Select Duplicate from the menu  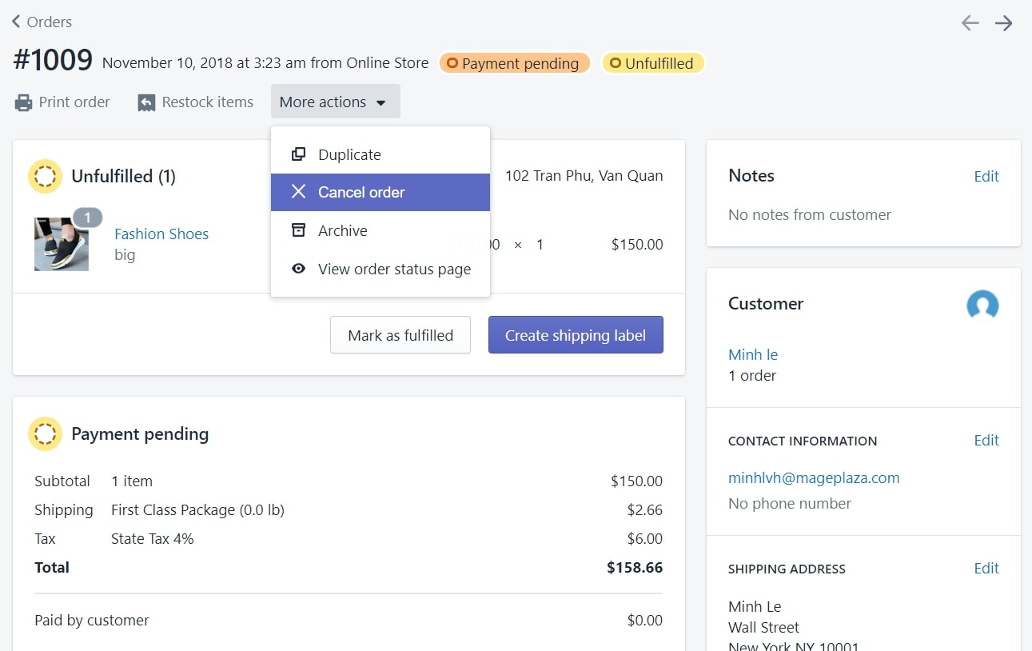point(349,154)
